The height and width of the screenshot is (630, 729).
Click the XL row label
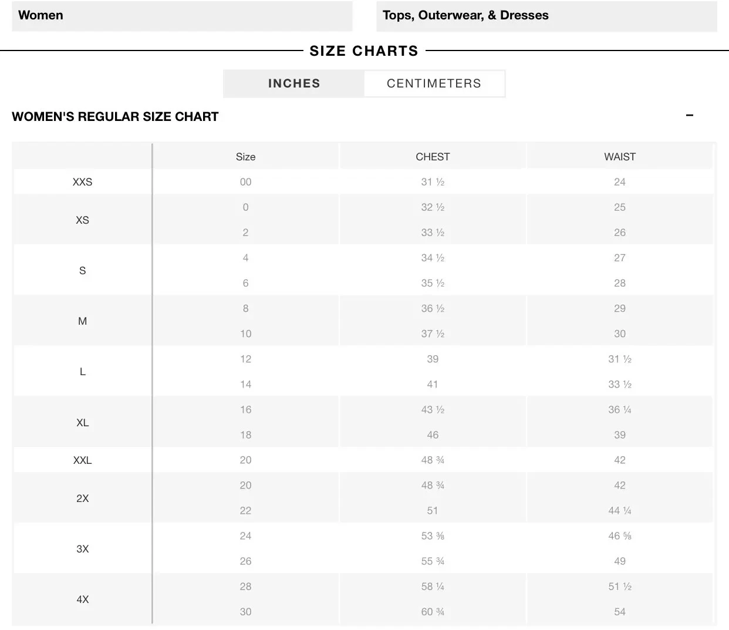tap(82, 423)
